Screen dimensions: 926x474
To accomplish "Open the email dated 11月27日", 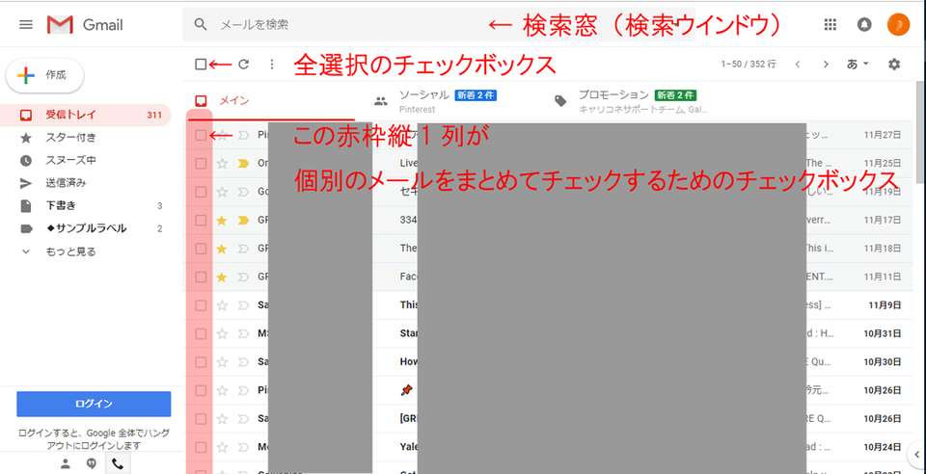I will [x=547, y=136].
